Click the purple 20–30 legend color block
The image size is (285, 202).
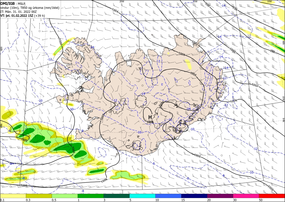coord(220,196)
